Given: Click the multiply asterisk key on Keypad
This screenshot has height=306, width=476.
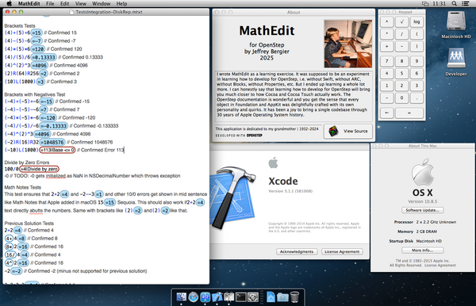Looking at the screenshot, I should pyautogui.click(x=387, y=34).
